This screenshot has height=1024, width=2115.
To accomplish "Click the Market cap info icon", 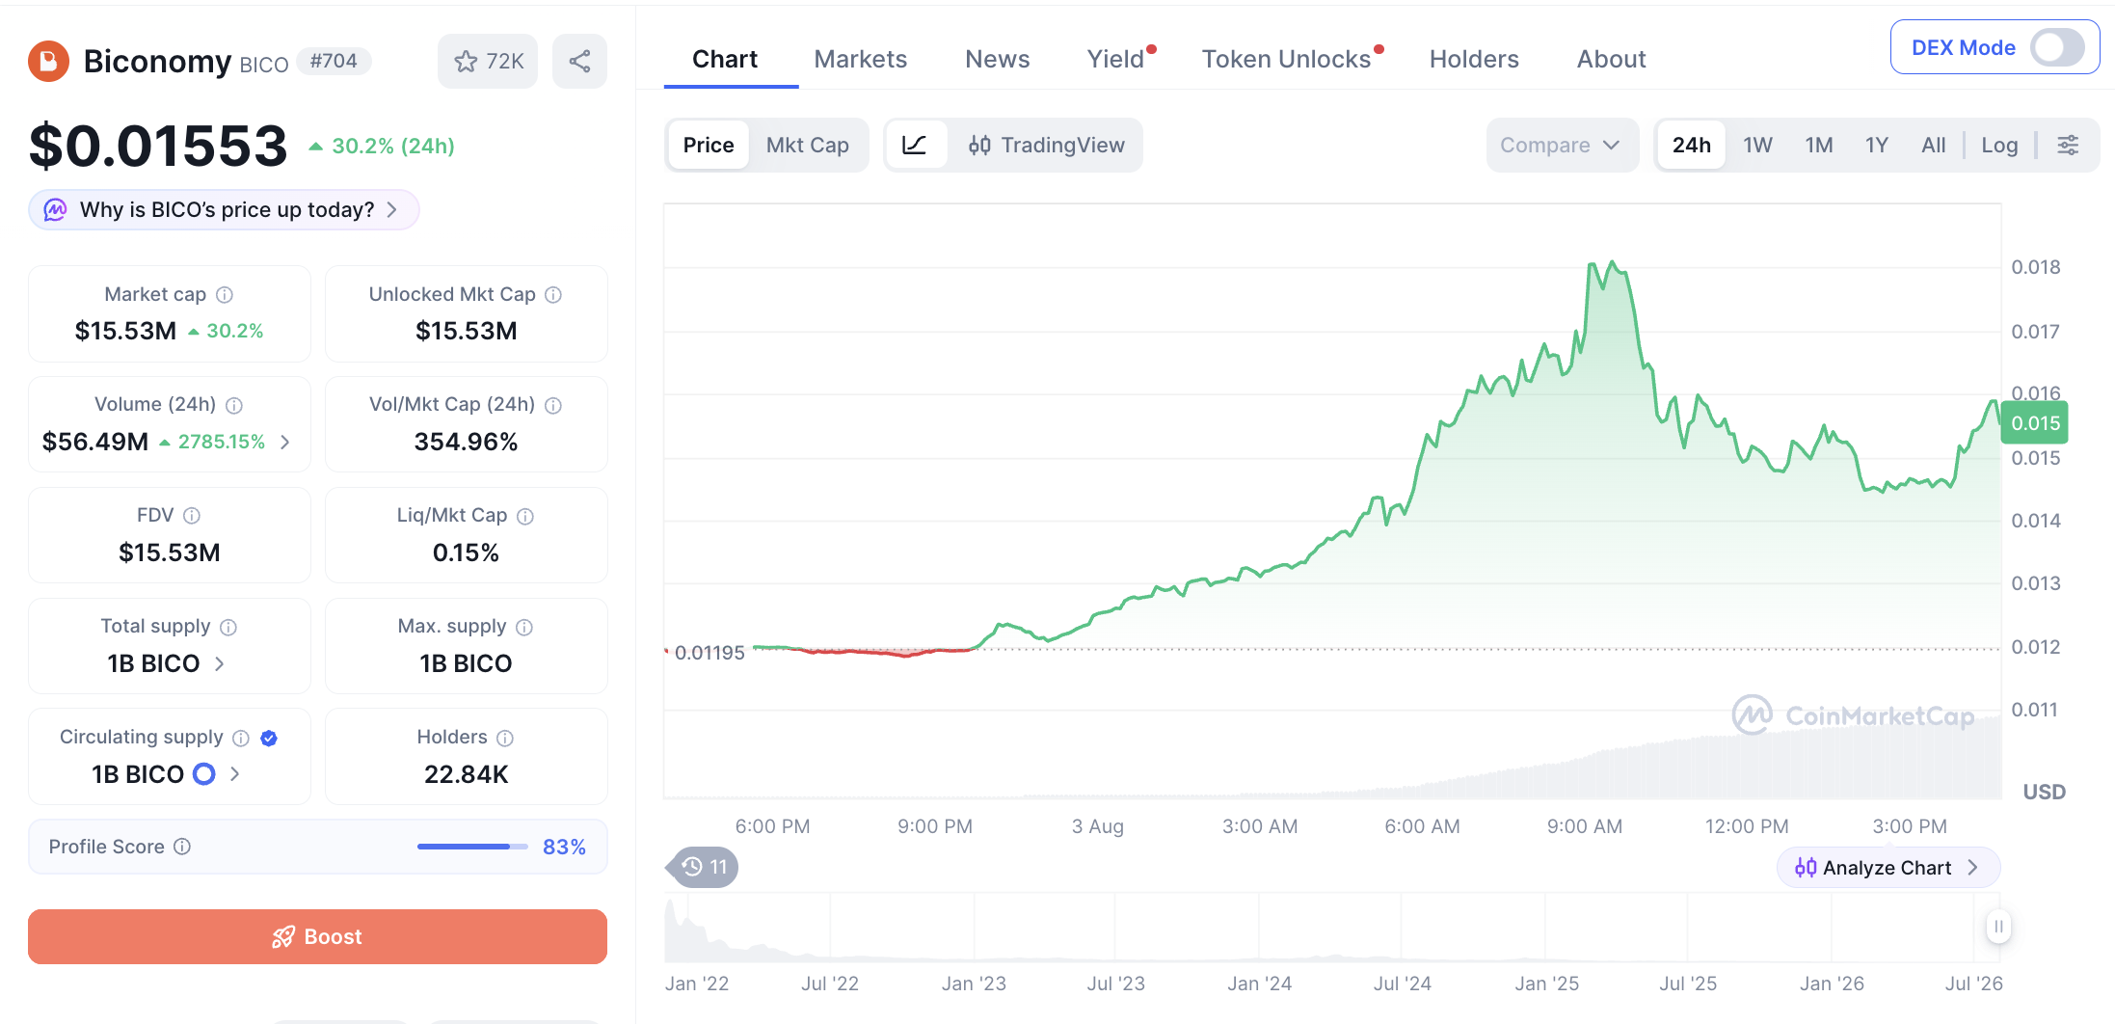I will coord(225,295).
